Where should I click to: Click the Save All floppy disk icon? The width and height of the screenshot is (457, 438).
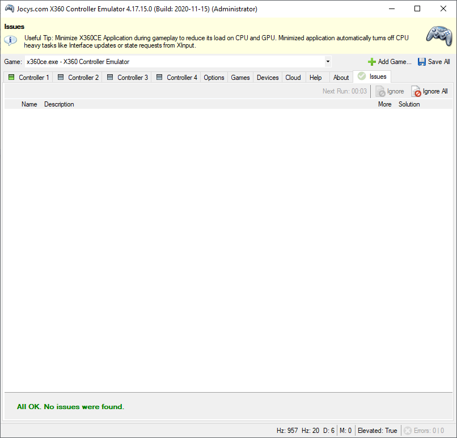[422, 62]
